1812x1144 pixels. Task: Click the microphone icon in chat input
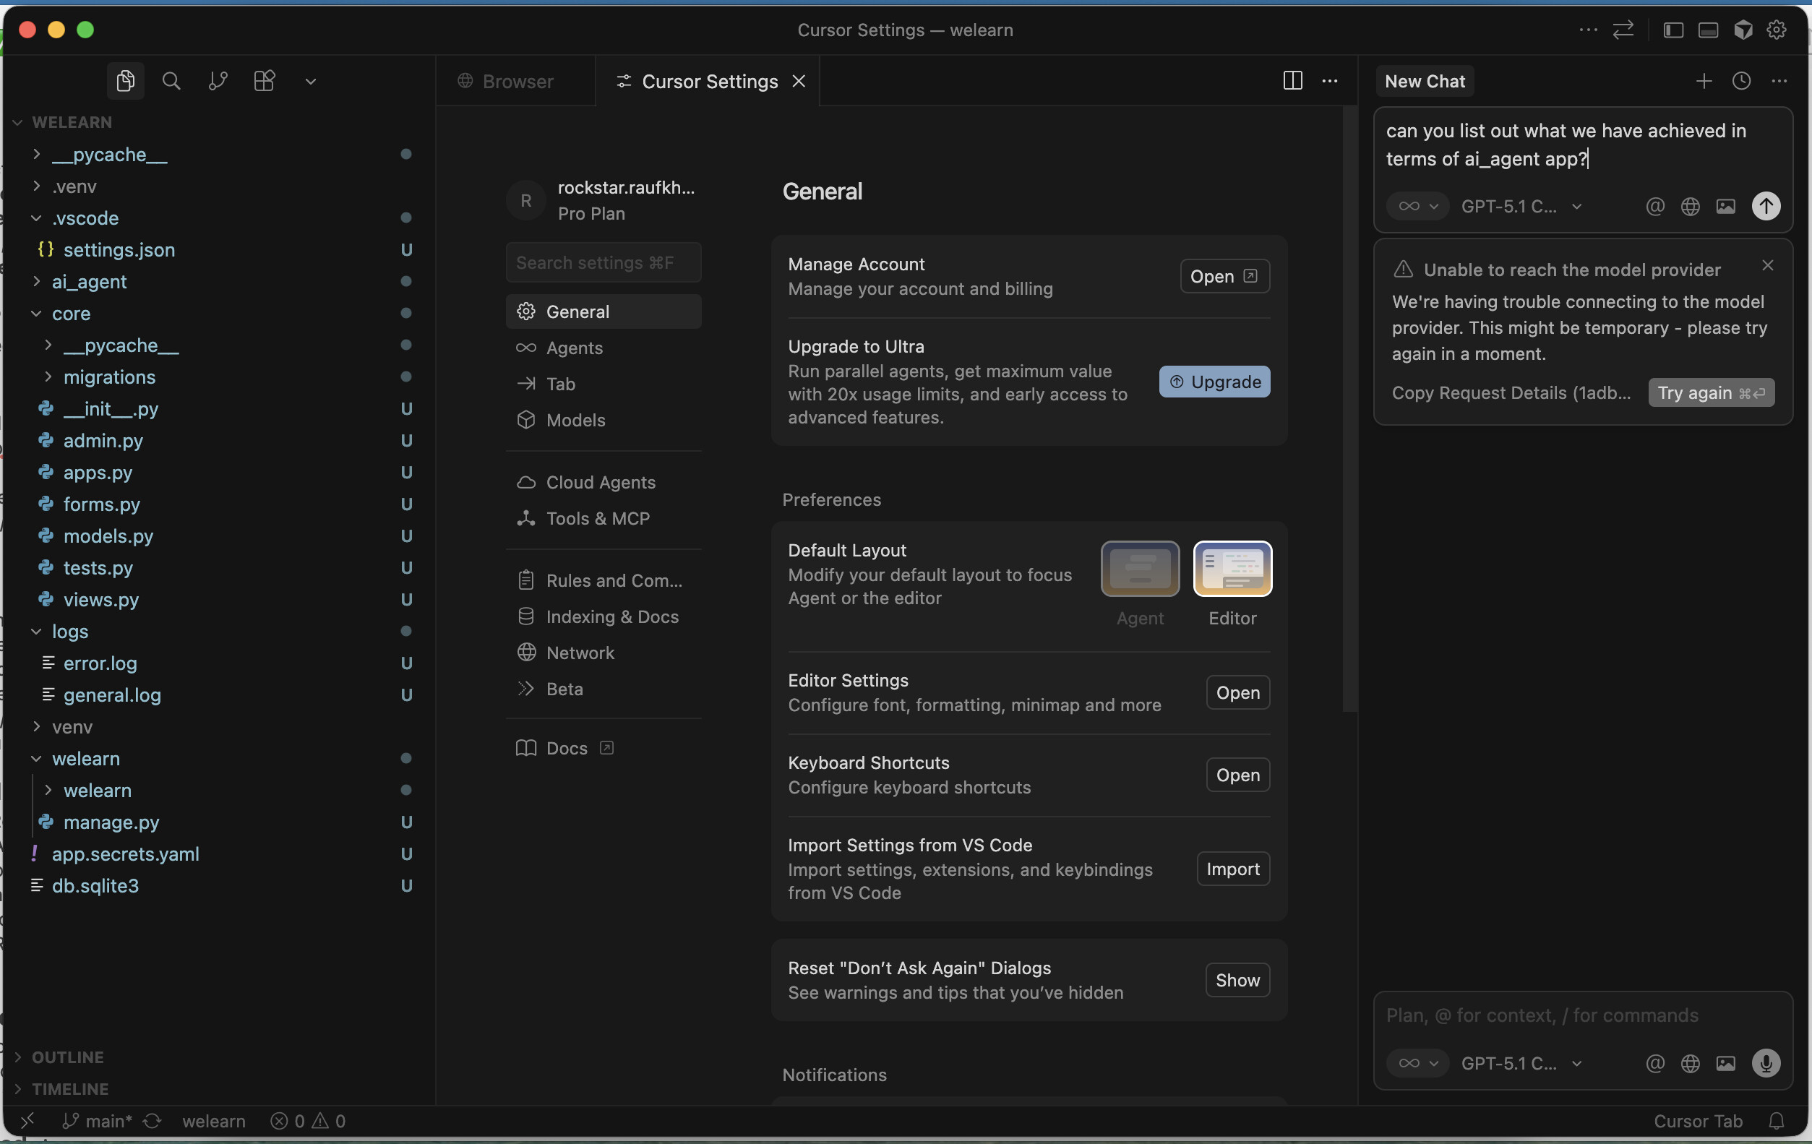pos(1765,1063)
